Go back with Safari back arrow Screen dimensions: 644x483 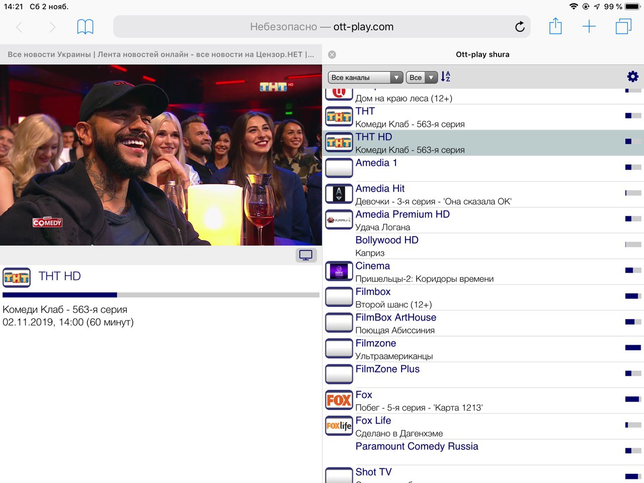(19, 27)
